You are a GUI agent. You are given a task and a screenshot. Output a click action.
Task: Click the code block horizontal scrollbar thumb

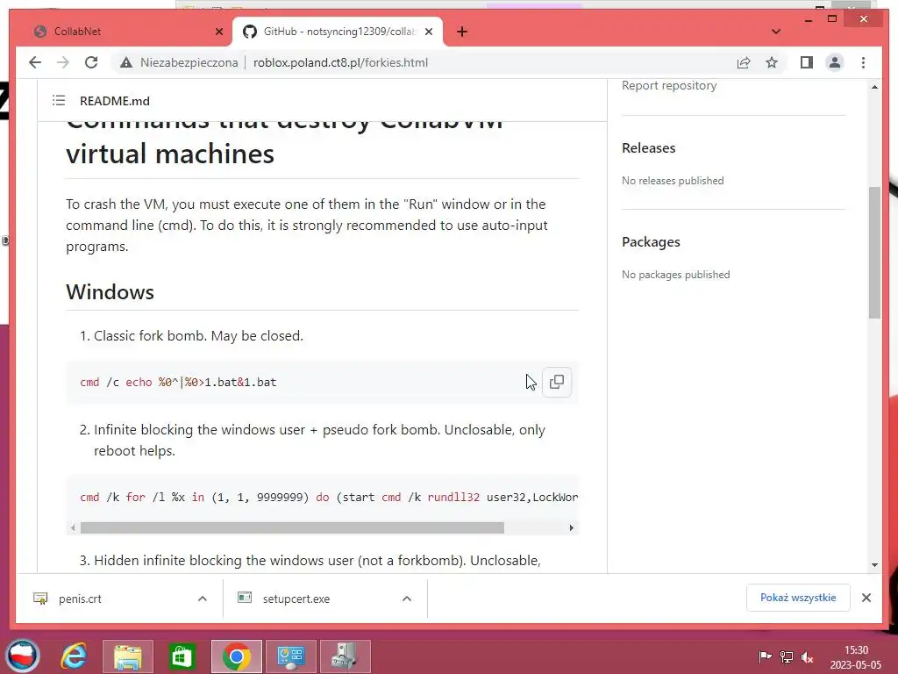[292, 527]
